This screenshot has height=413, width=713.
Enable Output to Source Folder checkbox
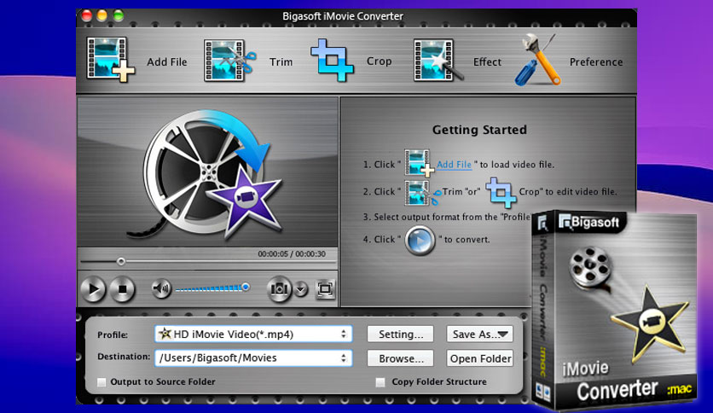pos(101,382)
